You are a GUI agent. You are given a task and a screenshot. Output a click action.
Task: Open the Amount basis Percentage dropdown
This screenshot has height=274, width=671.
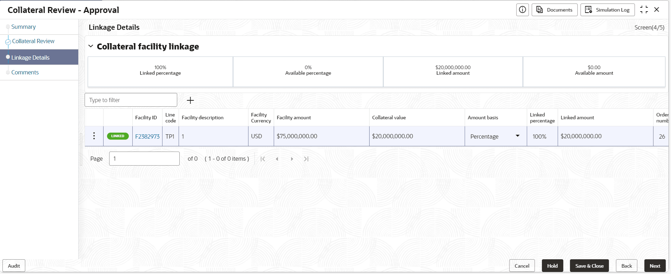point(517,136)
